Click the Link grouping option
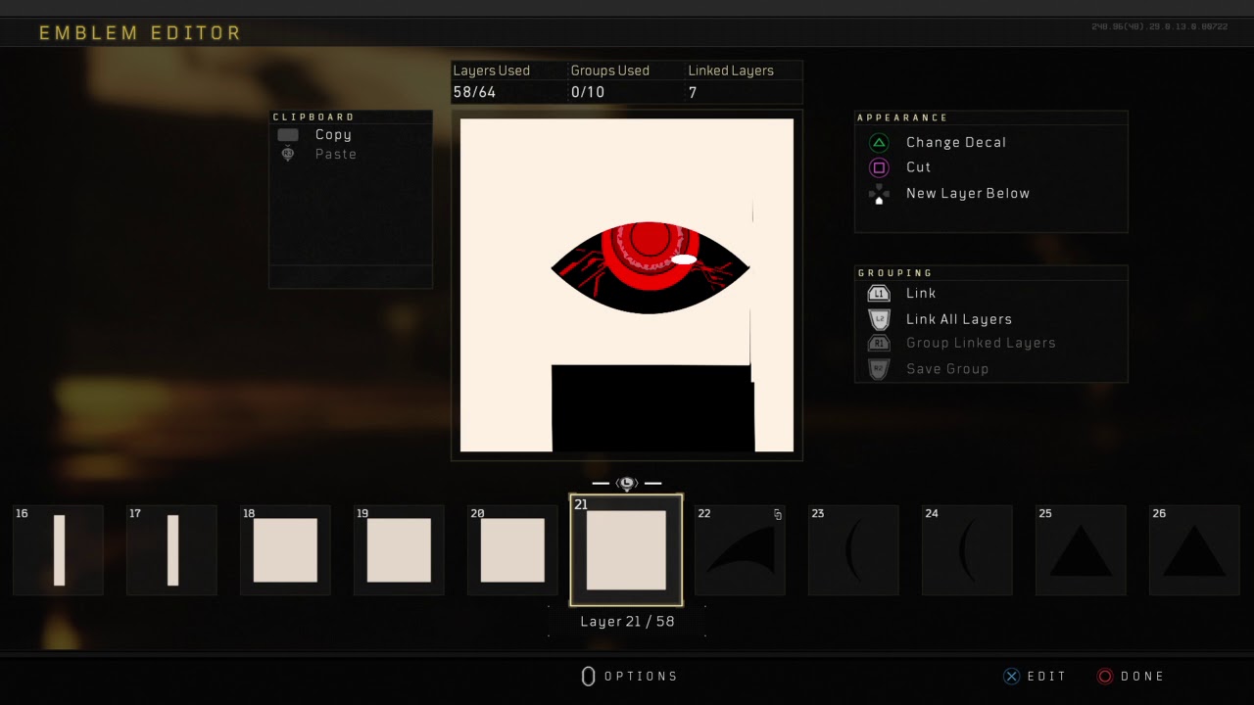Viewport: 1254px width, 705px height. click(x=920, y=293)
